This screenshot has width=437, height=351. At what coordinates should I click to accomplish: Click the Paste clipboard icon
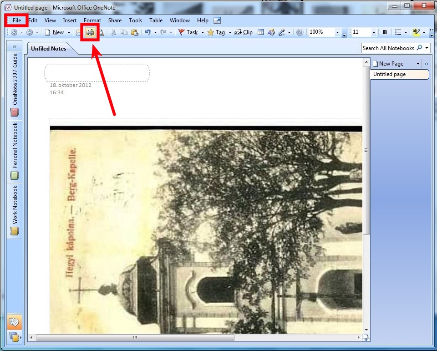pyautogui.click(x=135, y=33)
